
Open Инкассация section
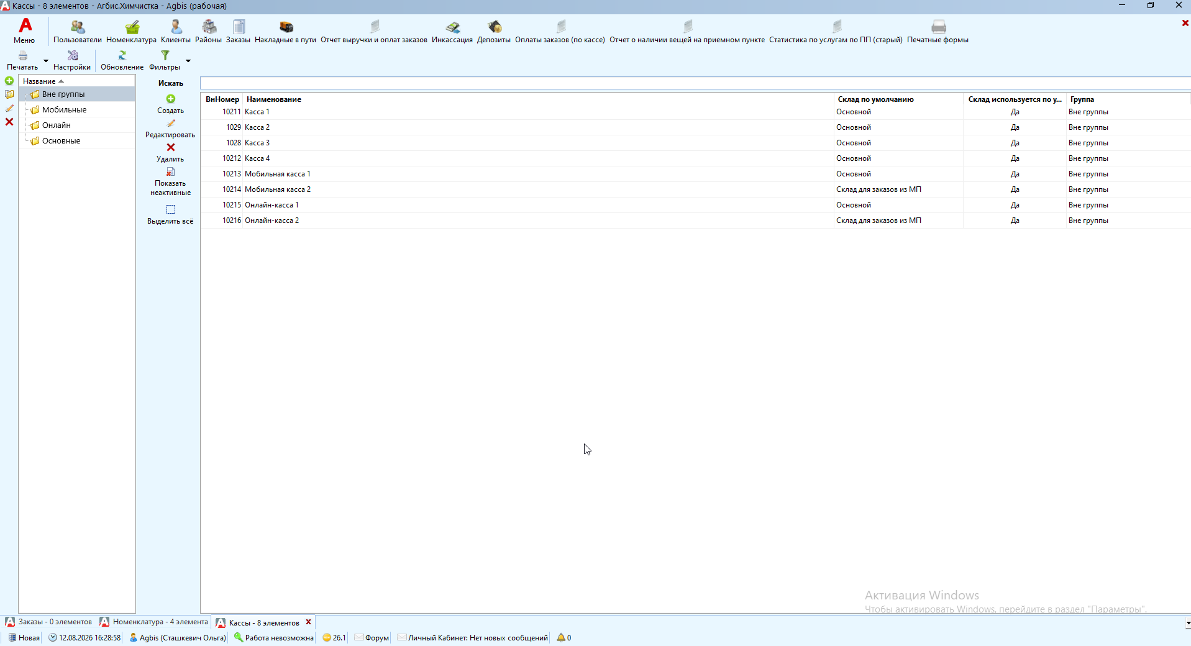(452, 31)
